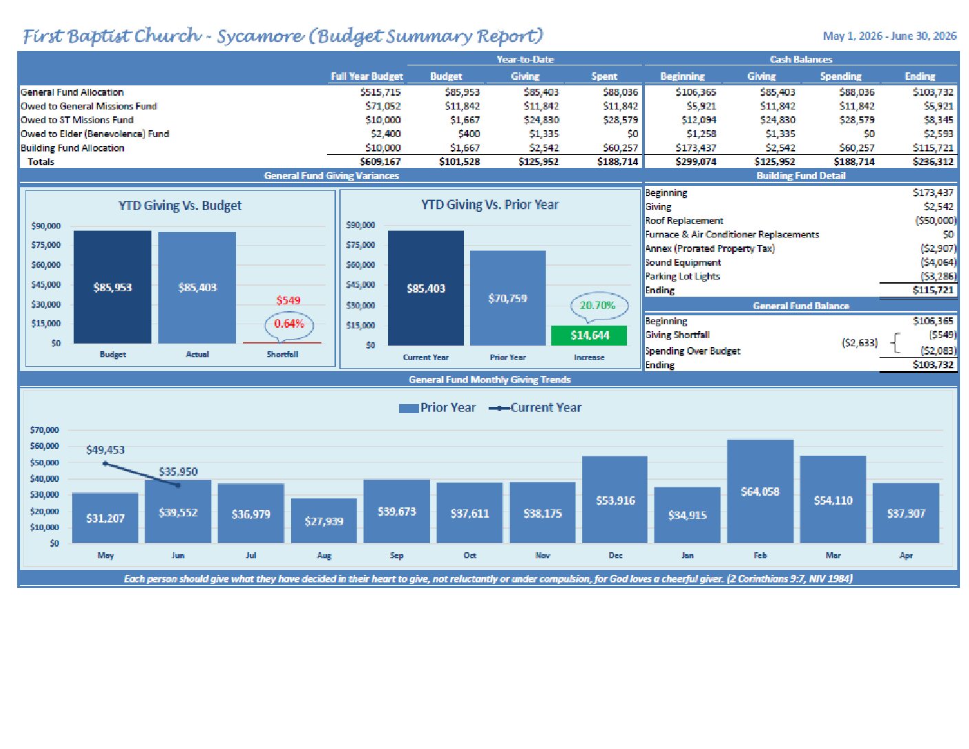
Task: Select the General Fund Allocation row label
Action: 72,92
